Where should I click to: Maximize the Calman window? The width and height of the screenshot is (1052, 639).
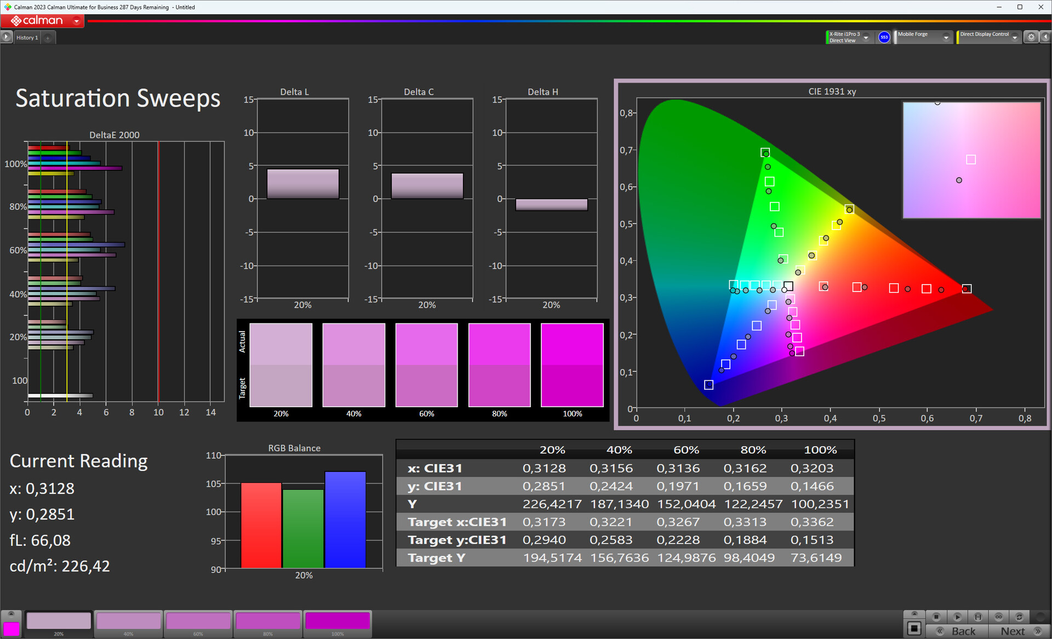(x=1020, y=7)
